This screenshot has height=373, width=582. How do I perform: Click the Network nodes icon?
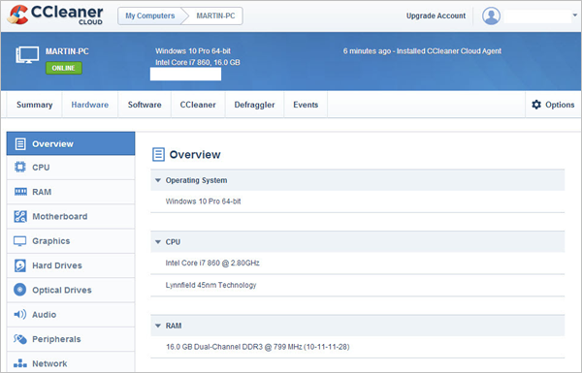click(x=20, y=363)
